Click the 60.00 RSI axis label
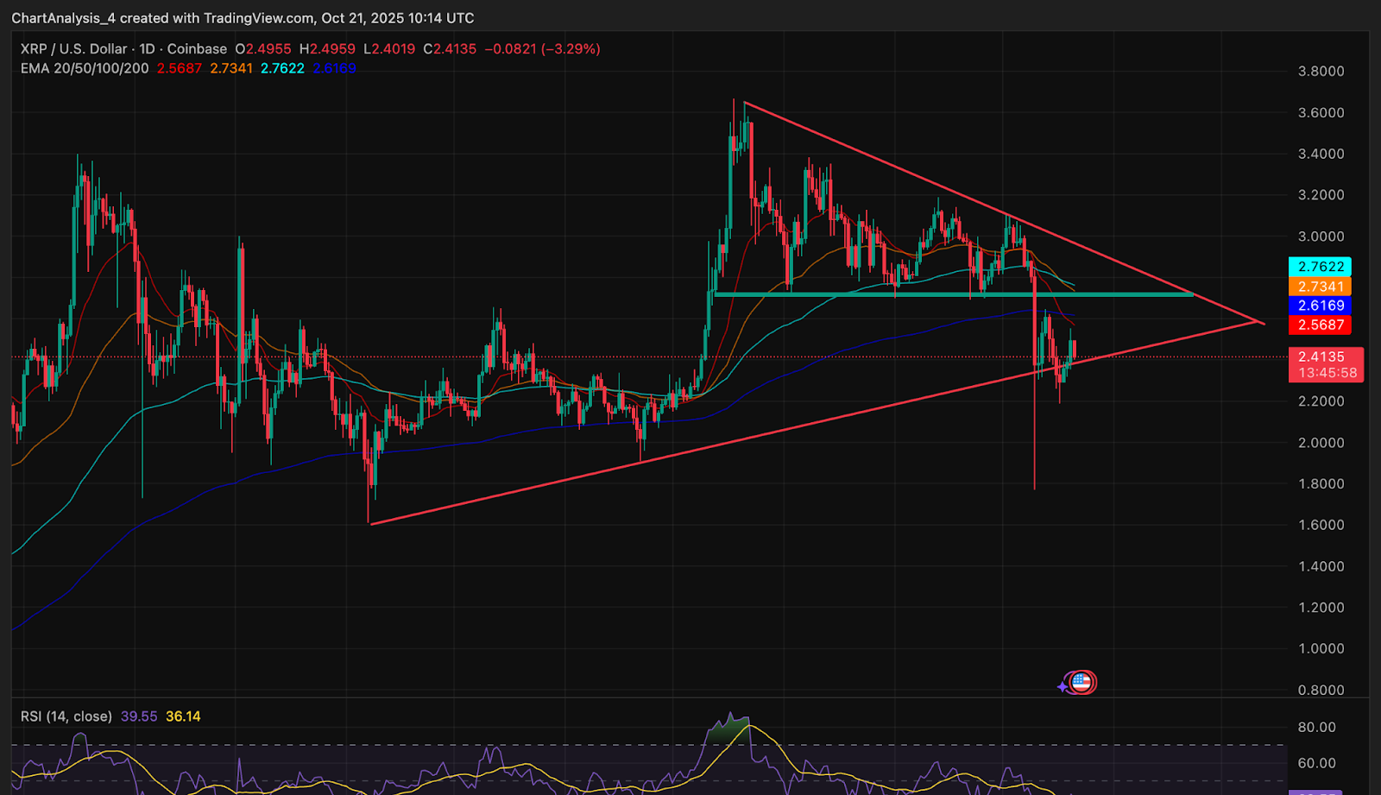Viewport: 1381px width, 795px height. [x=1316, y=763]
